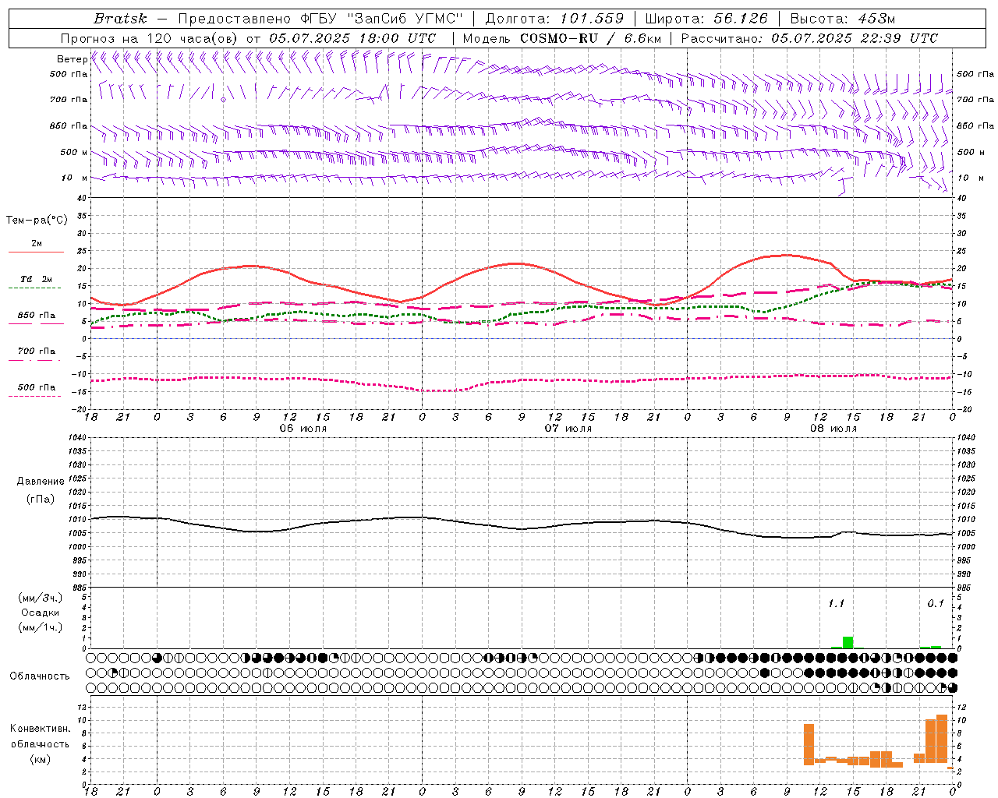Screen dimensions: 998x798
Task: Click the "500 гПа" temperature legend entry
Action: [36, 387]
